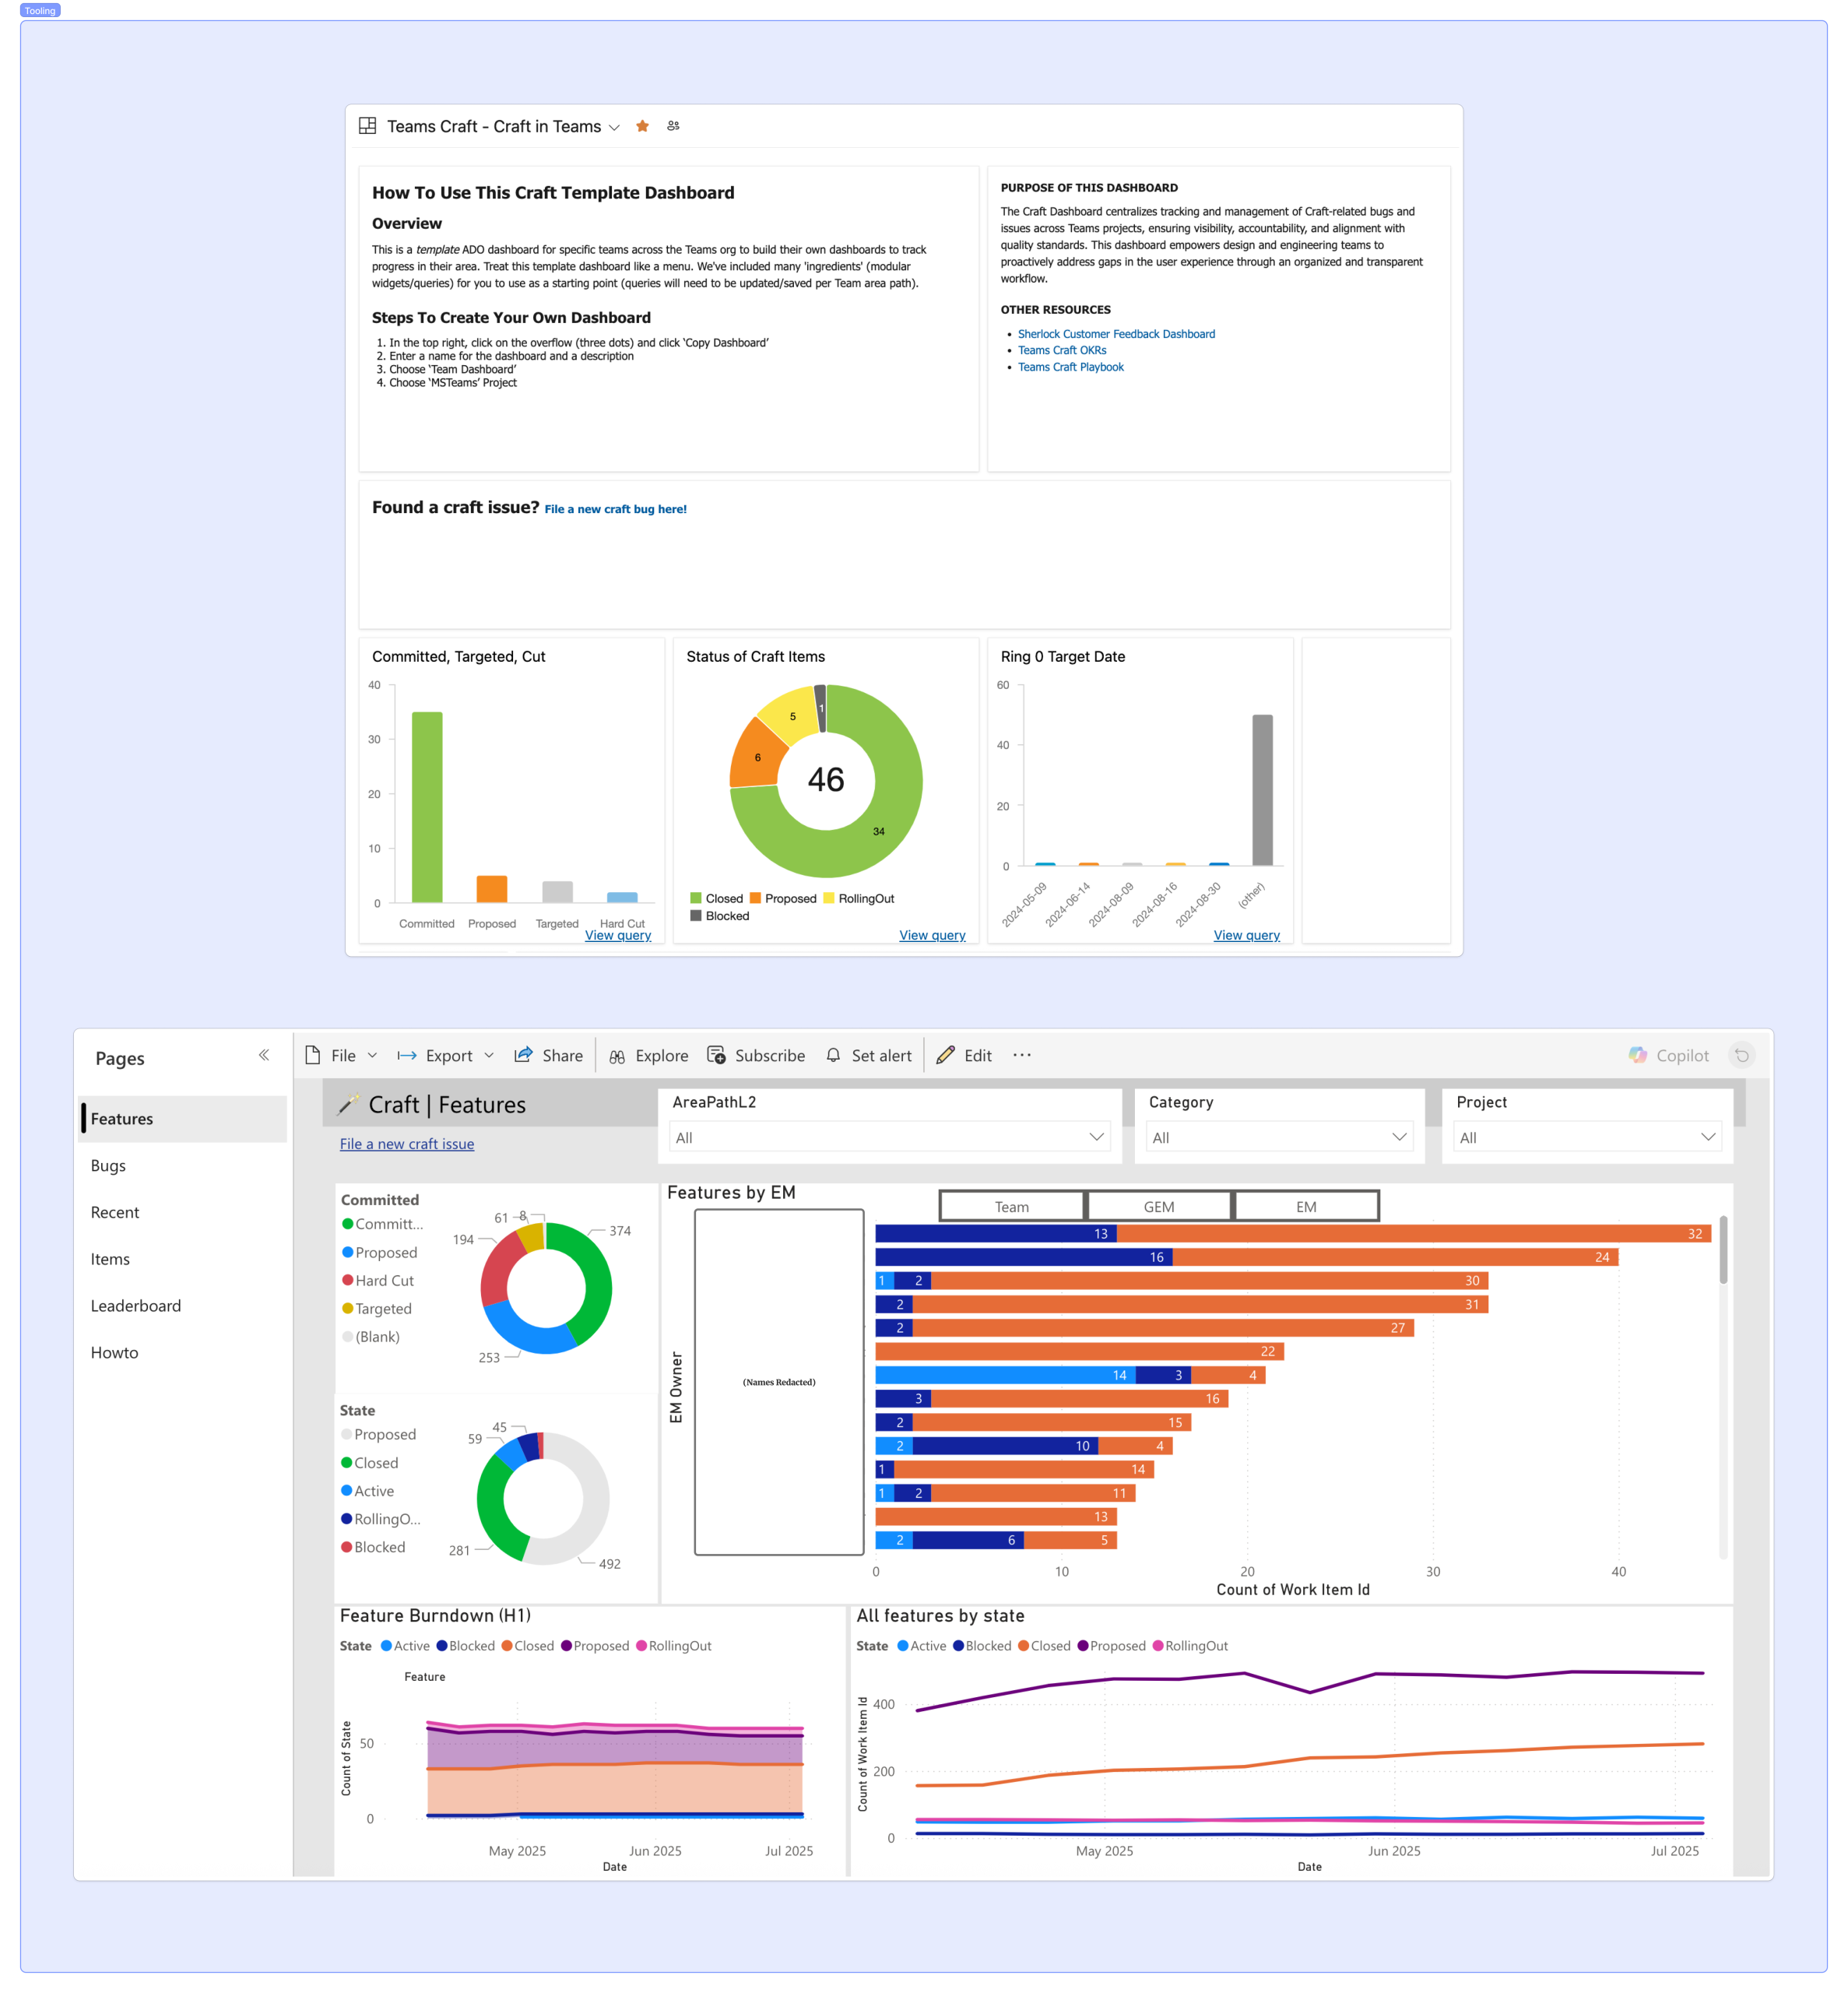The width and height of the screenshot is (1848, 1993).
Task: Click the dashboard grid icon
Action: coord(367,126)
